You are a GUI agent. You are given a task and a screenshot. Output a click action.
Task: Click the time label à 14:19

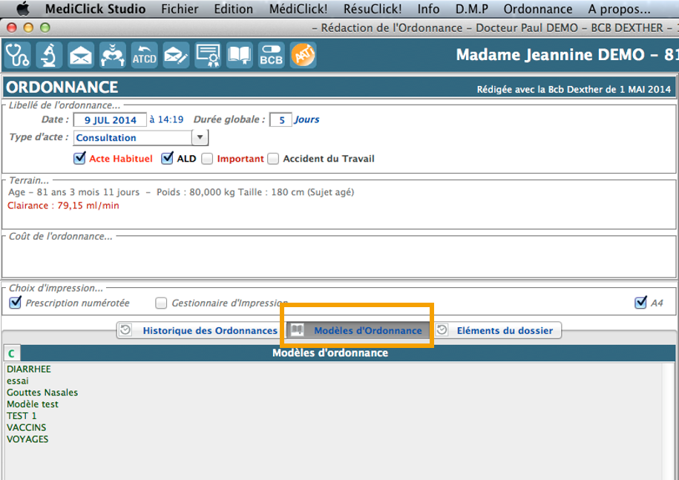pos(167,119)
